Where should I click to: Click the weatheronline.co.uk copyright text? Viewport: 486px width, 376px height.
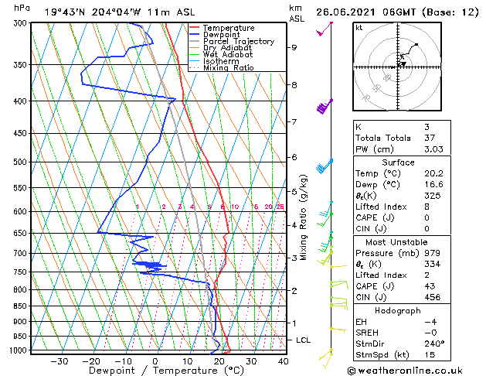coord(405,371)
